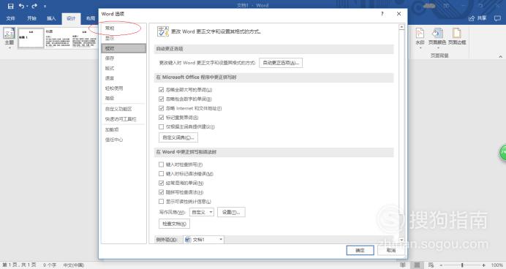Click the Redo icon in title bar
Viewport: 506px width, 269px height.
pos(34,6)
